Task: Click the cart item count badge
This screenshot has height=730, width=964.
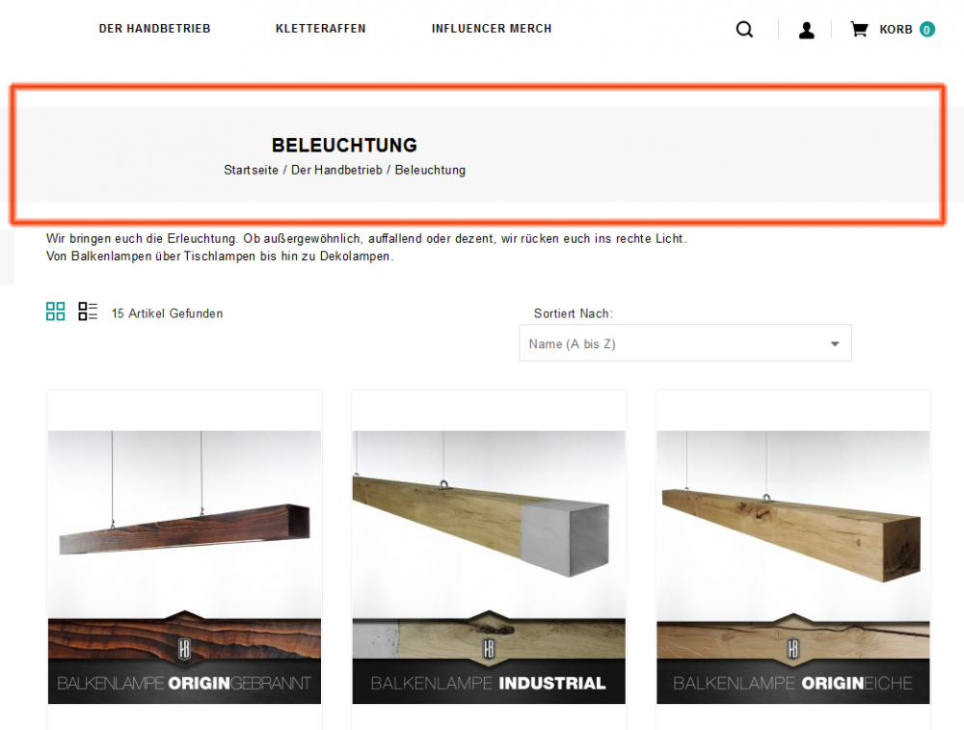Action: pyautogui.click(x=927, y=30)
